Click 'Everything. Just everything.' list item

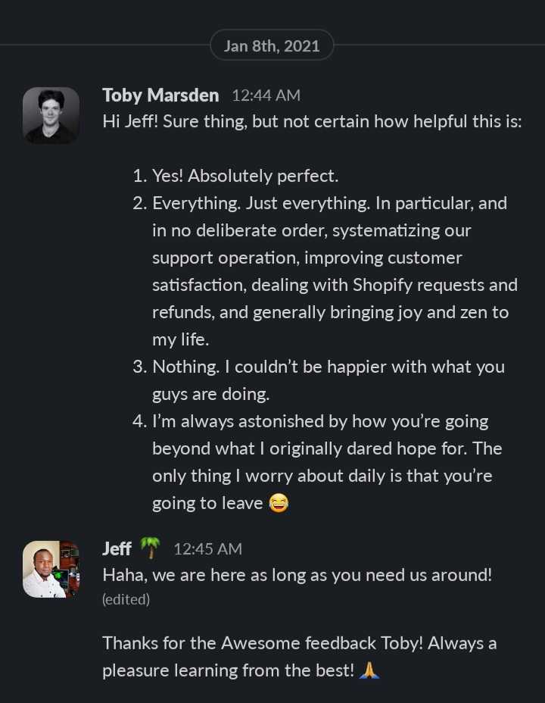pos(325,271)
